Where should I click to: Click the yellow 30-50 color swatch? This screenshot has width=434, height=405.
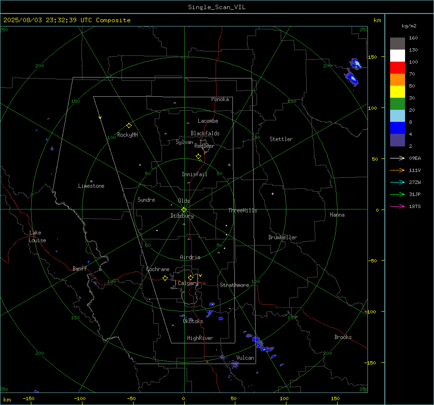(x=397, y=92)
